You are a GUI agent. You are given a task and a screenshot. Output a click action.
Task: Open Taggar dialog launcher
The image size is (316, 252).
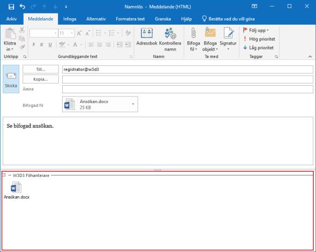click(276, 57)
